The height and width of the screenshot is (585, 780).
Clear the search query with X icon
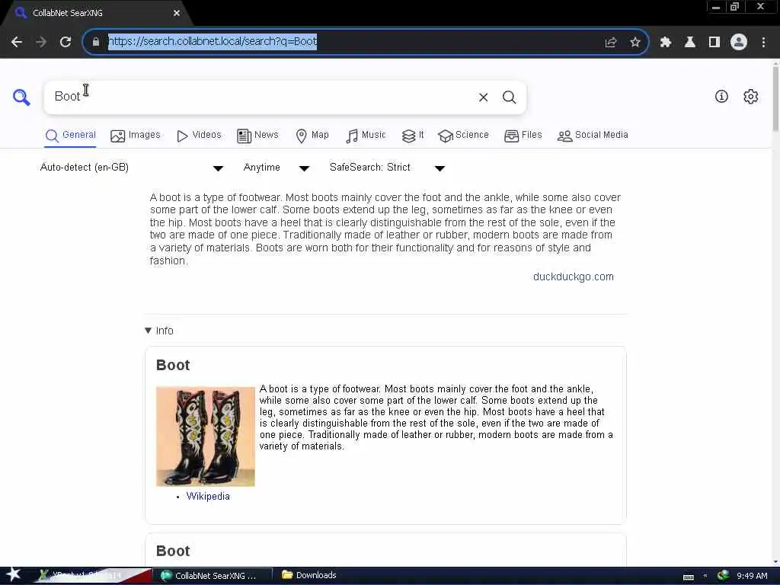(483, 97)
